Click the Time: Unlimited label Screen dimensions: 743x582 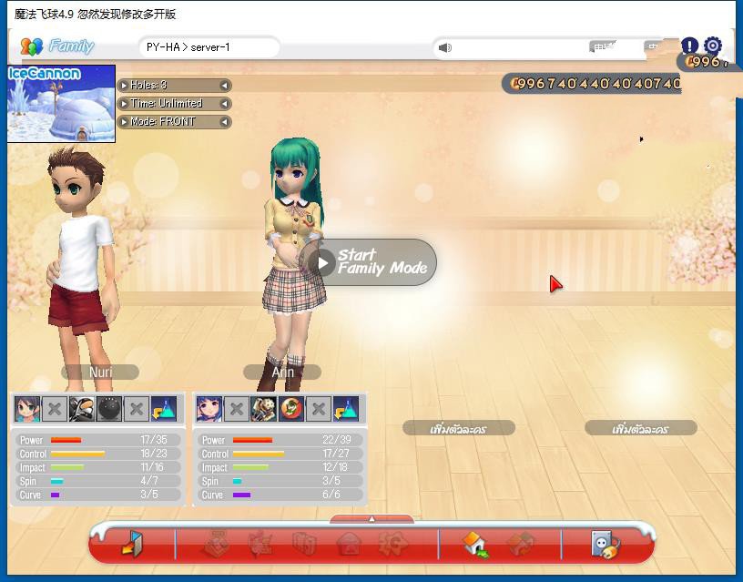[x=167, y=103]
